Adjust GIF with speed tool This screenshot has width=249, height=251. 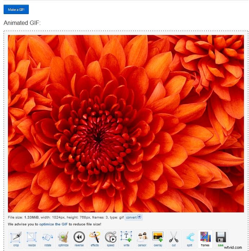(x=110, y=239)
